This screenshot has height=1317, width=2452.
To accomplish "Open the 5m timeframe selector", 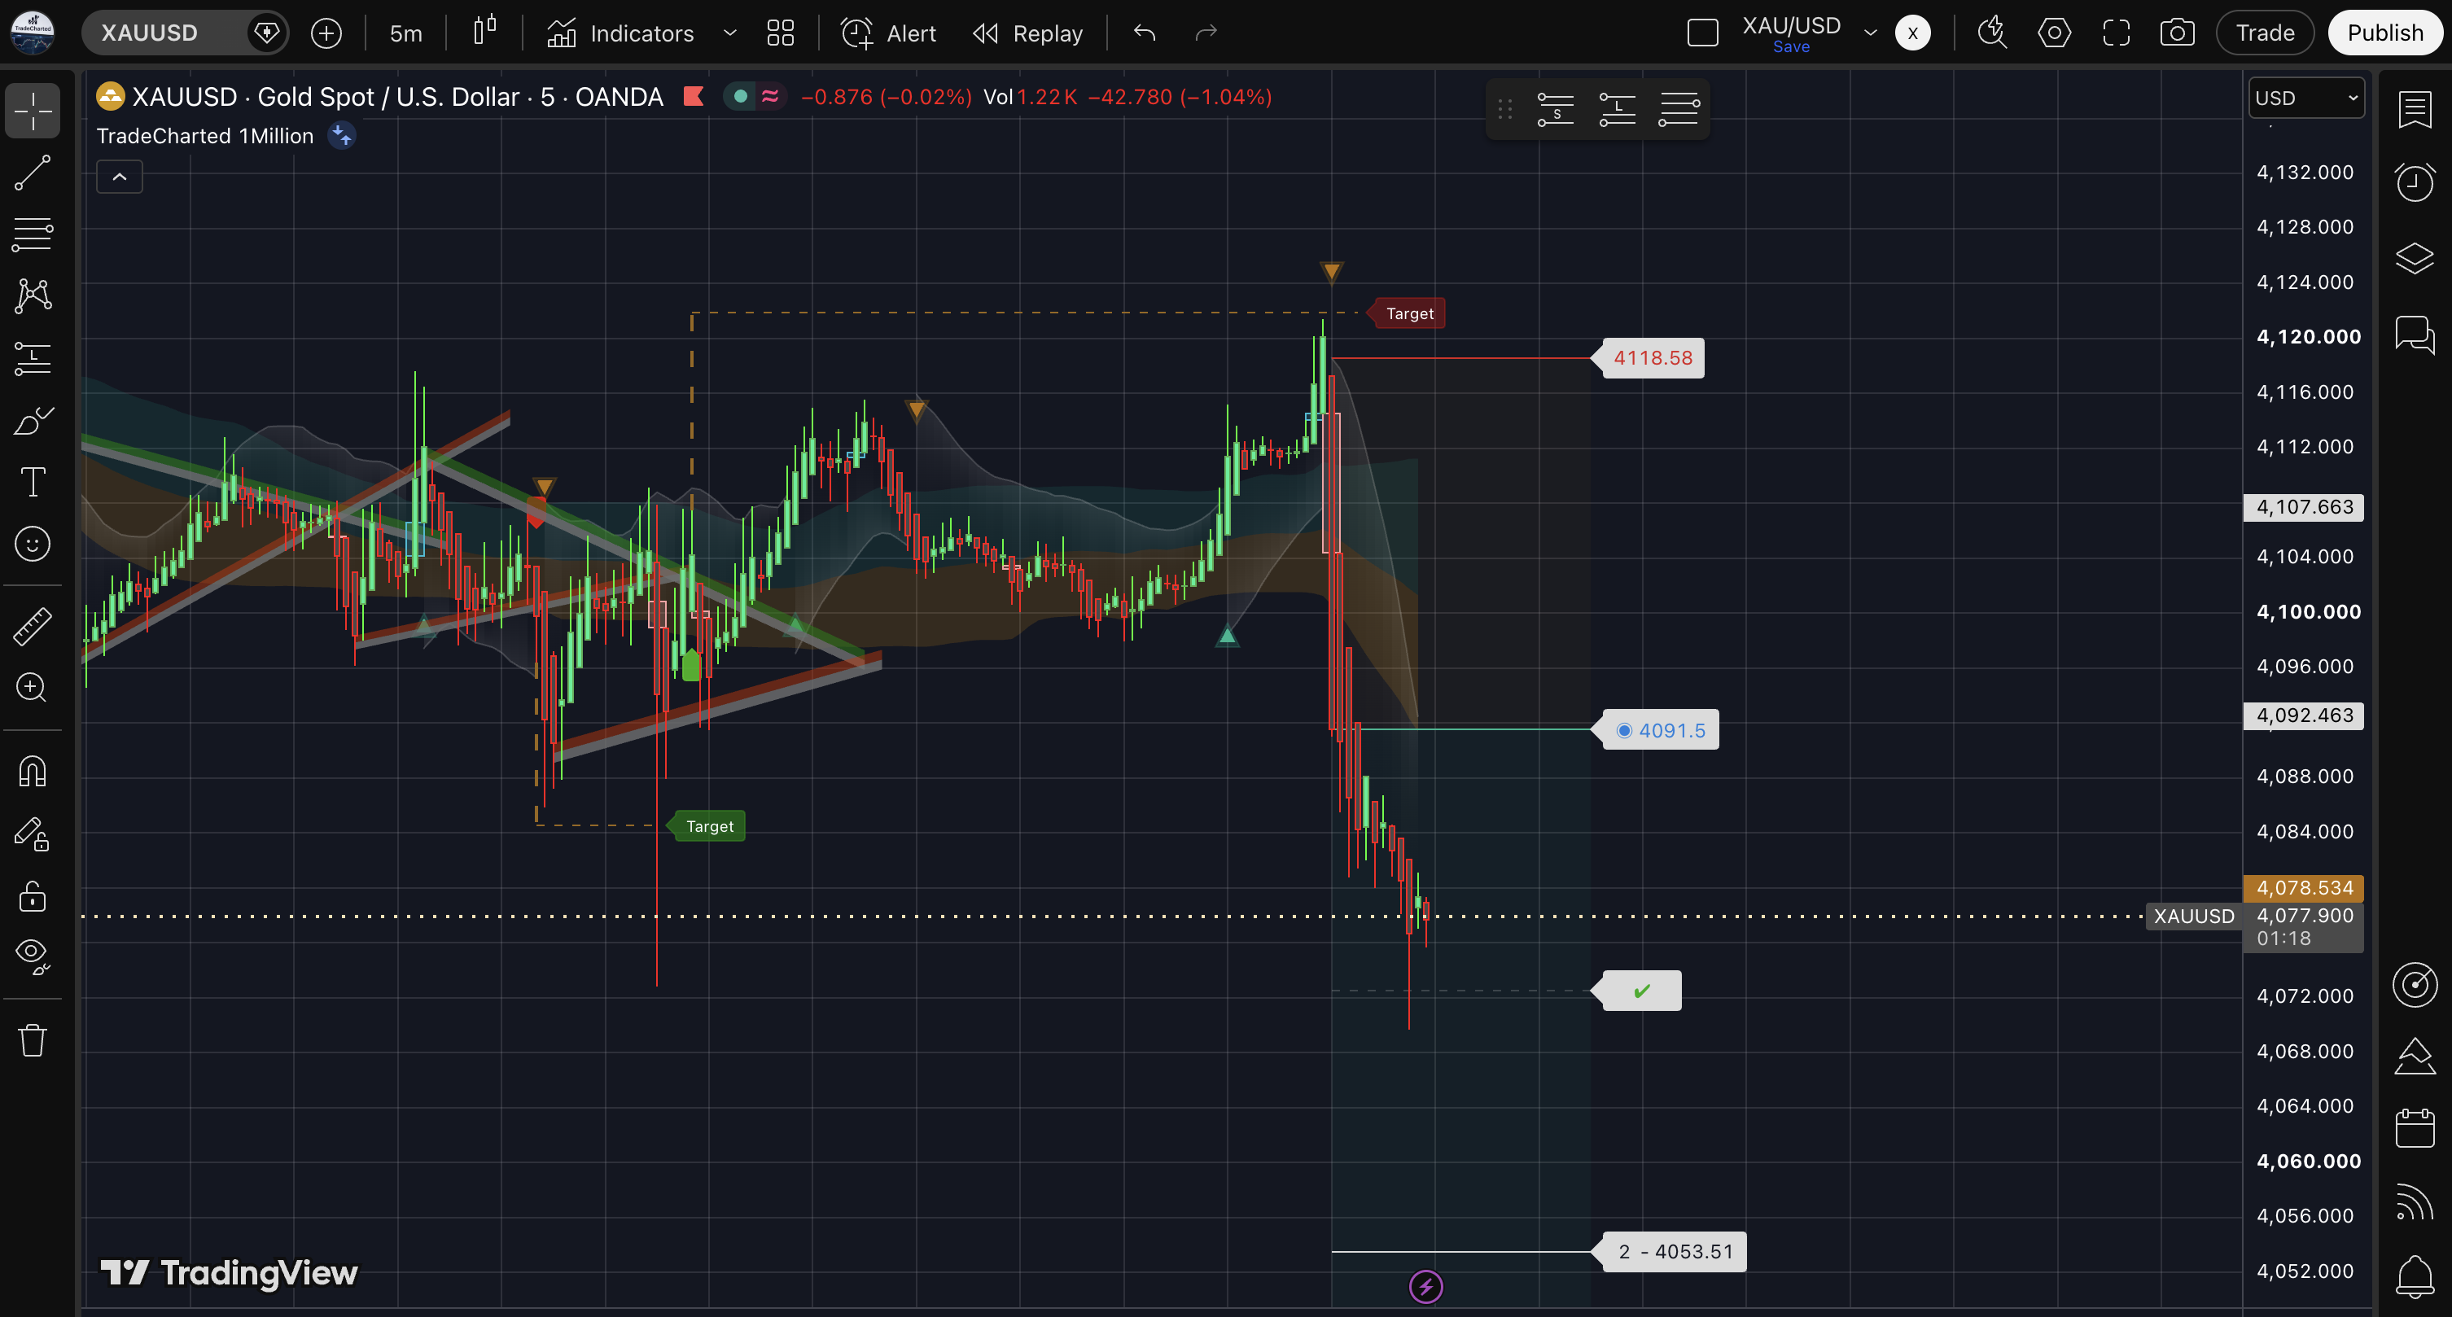I will click(x=405, y=33).
